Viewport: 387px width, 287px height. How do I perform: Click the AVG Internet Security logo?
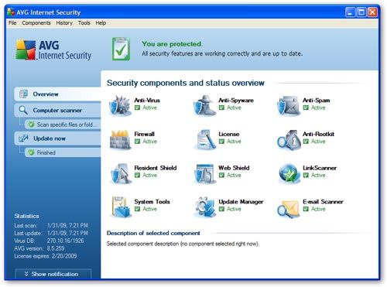(53, 50)
